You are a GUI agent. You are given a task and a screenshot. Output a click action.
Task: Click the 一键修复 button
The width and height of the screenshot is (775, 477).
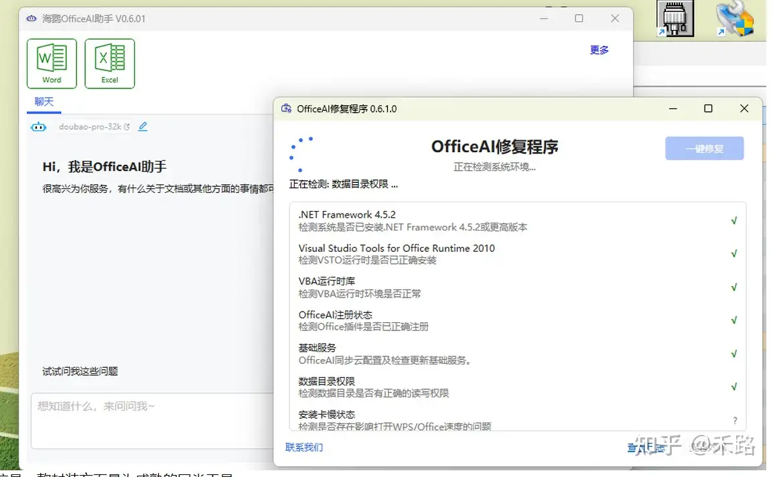click(x=704, y=148)
